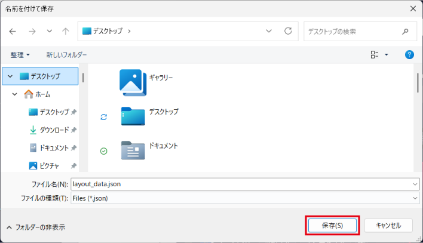Viewport: 423px width, 243px height.
Task: Select the ドキュメント folder in file list
Action: (x=133, y=150)
